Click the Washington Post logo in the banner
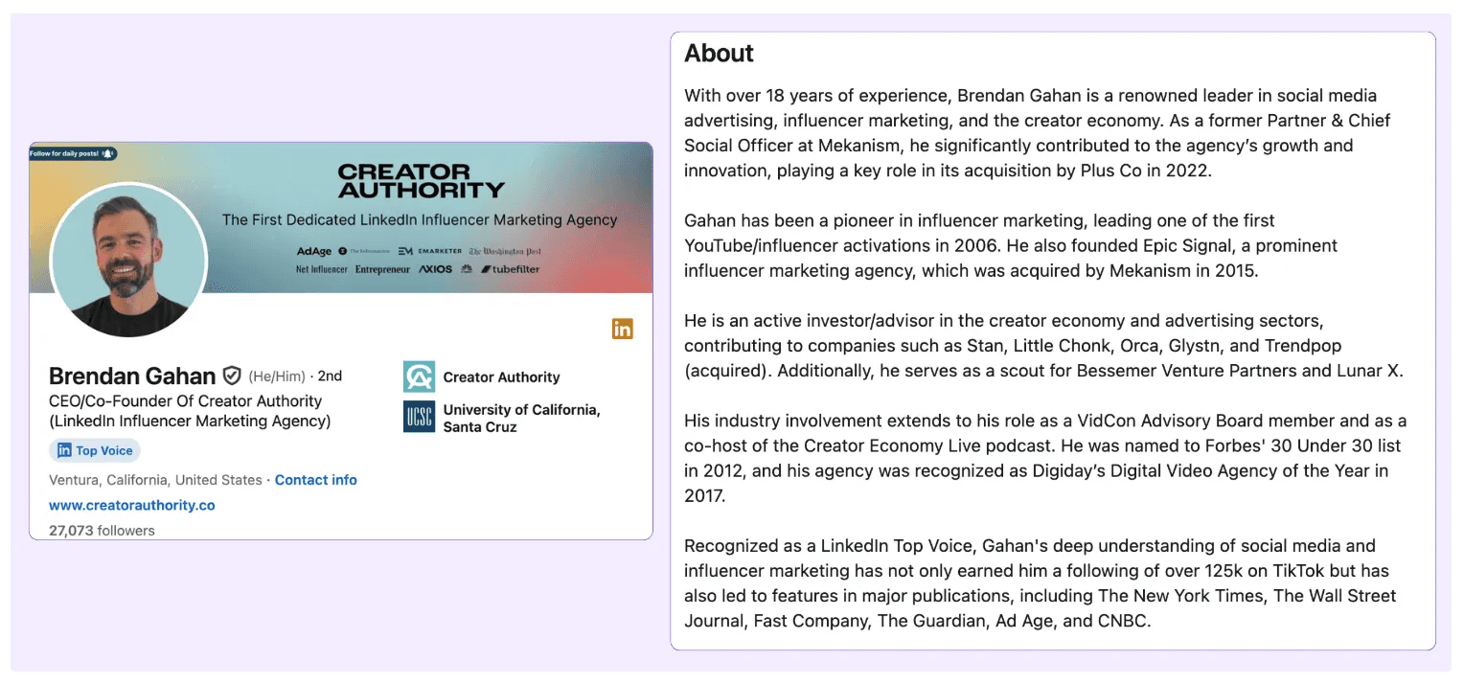The image size is (1464, 684). pos(506,251)
